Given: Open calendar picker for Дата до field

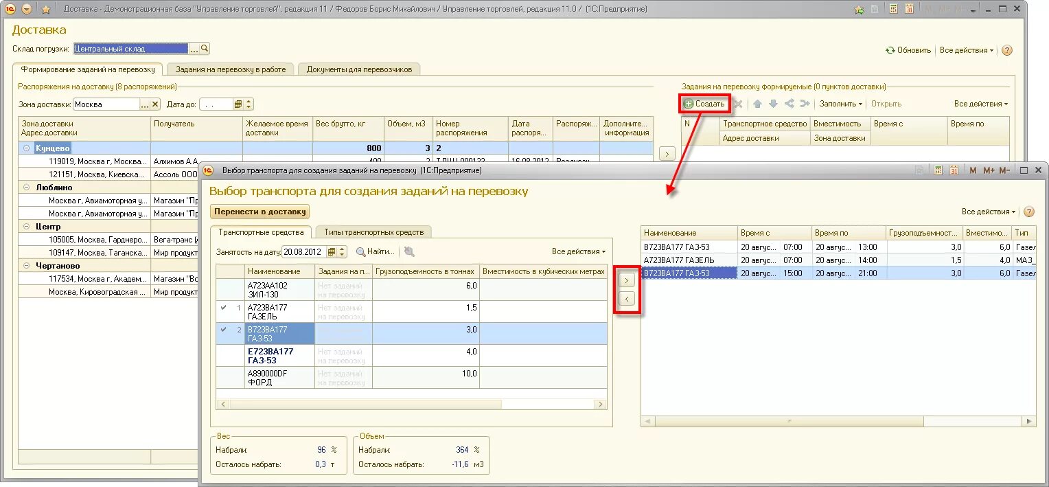Looking at the screenshot, I should 238,104.
